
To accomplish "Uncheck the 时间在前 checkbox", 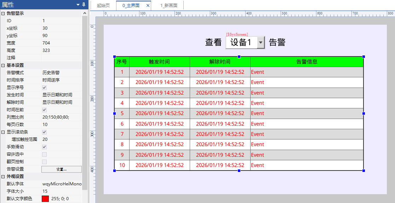I will 44,110.
